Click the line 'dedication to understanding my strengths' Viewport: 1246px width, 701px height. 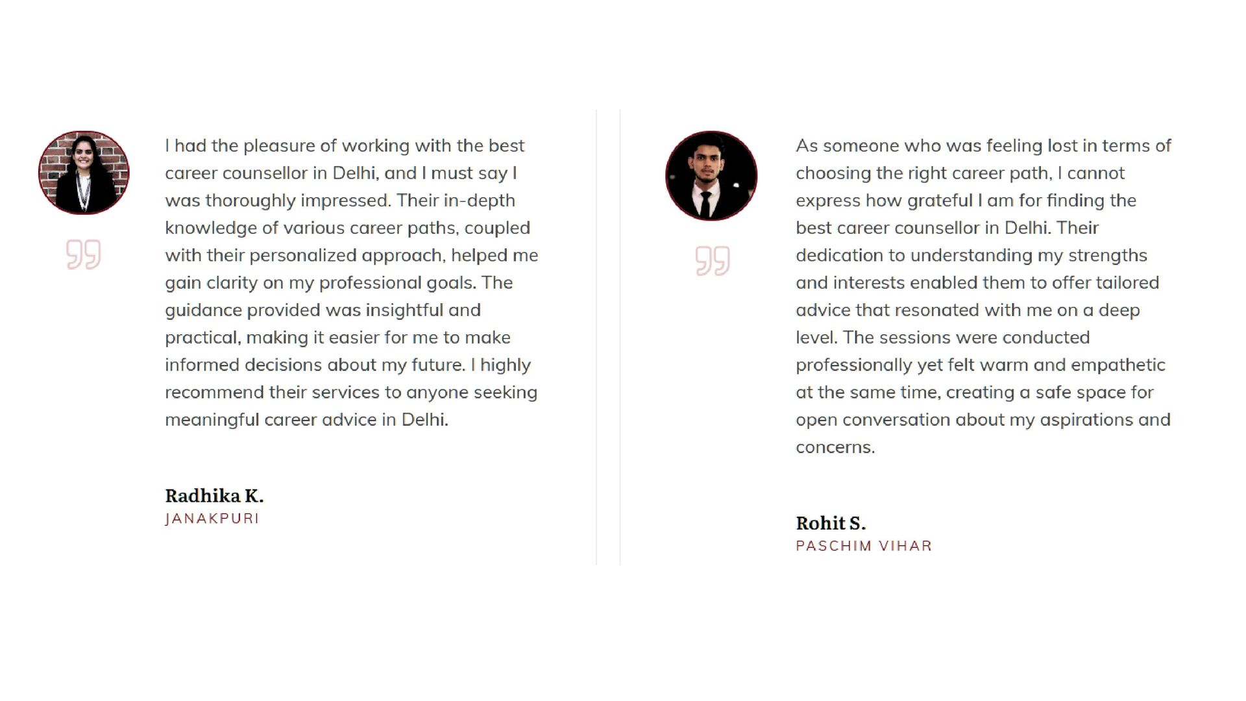pos(971,256)
